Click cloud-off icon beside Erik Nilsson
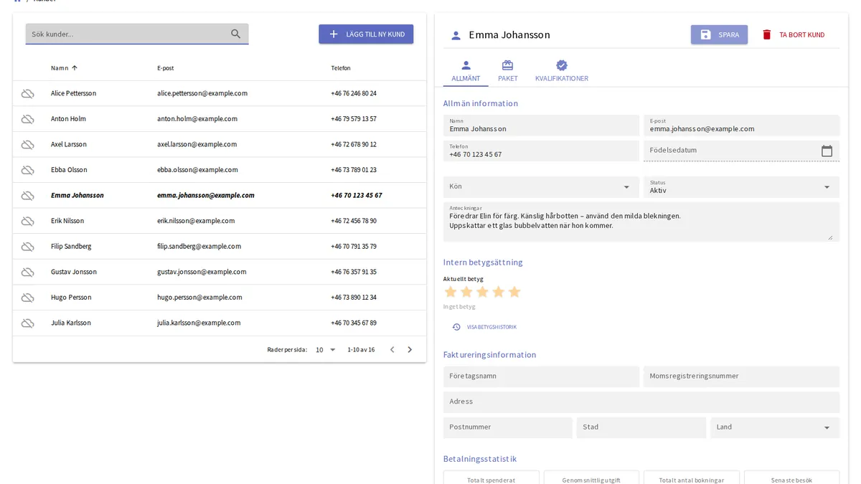This screenshot has height=484, width=861. 27,221
